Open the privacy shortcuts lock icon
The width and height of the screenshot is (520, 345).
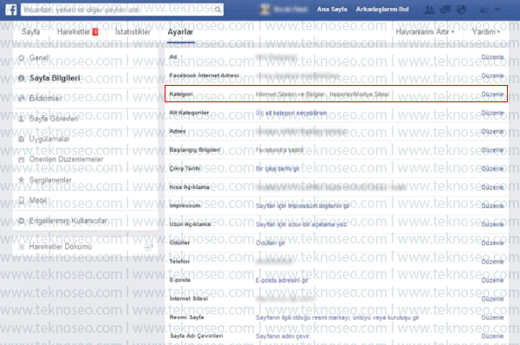484,10
